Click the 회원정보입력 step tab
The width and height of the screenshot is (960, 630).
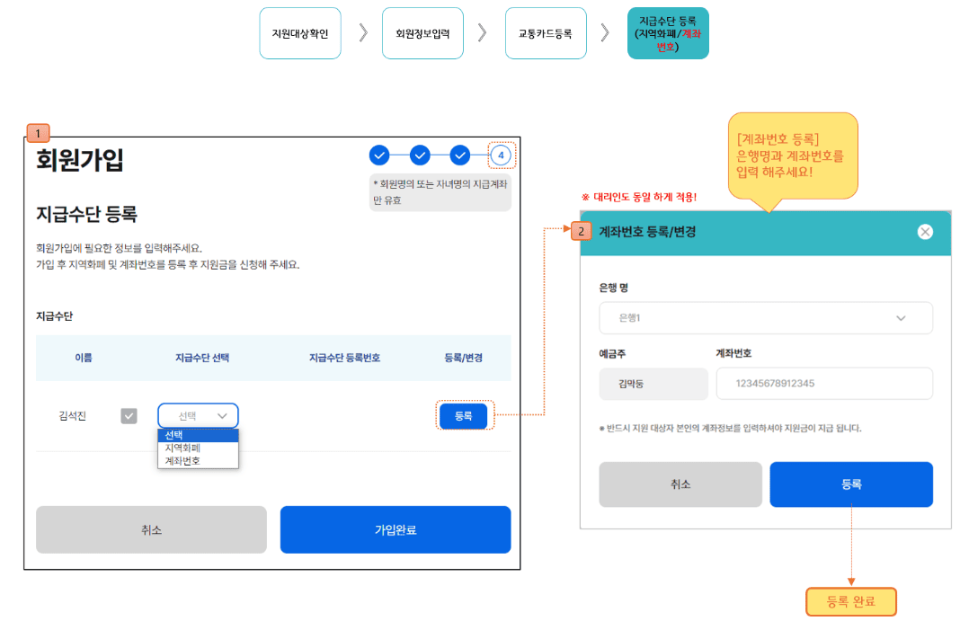(x=422, y=32)
